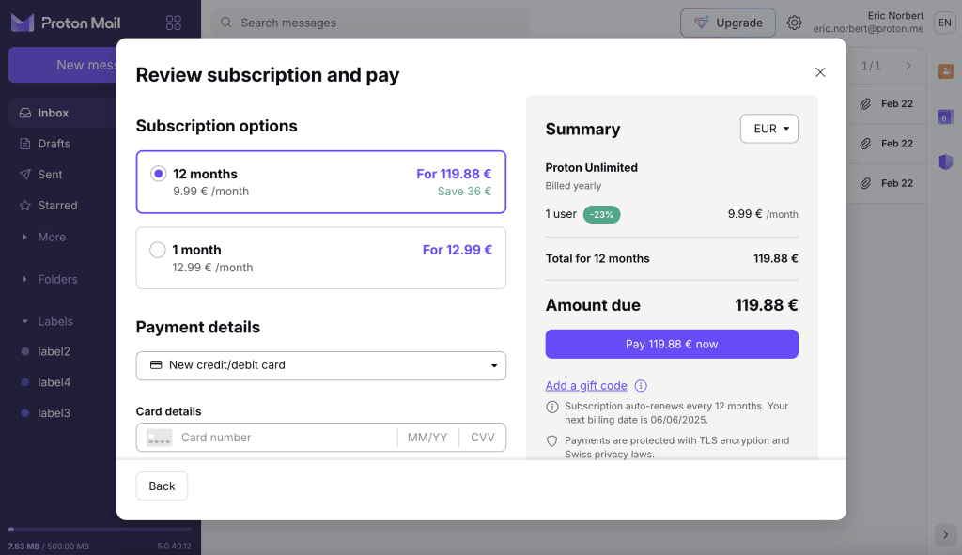
Task: Go to the Drafts folder
Action: (x=54, y=144)
